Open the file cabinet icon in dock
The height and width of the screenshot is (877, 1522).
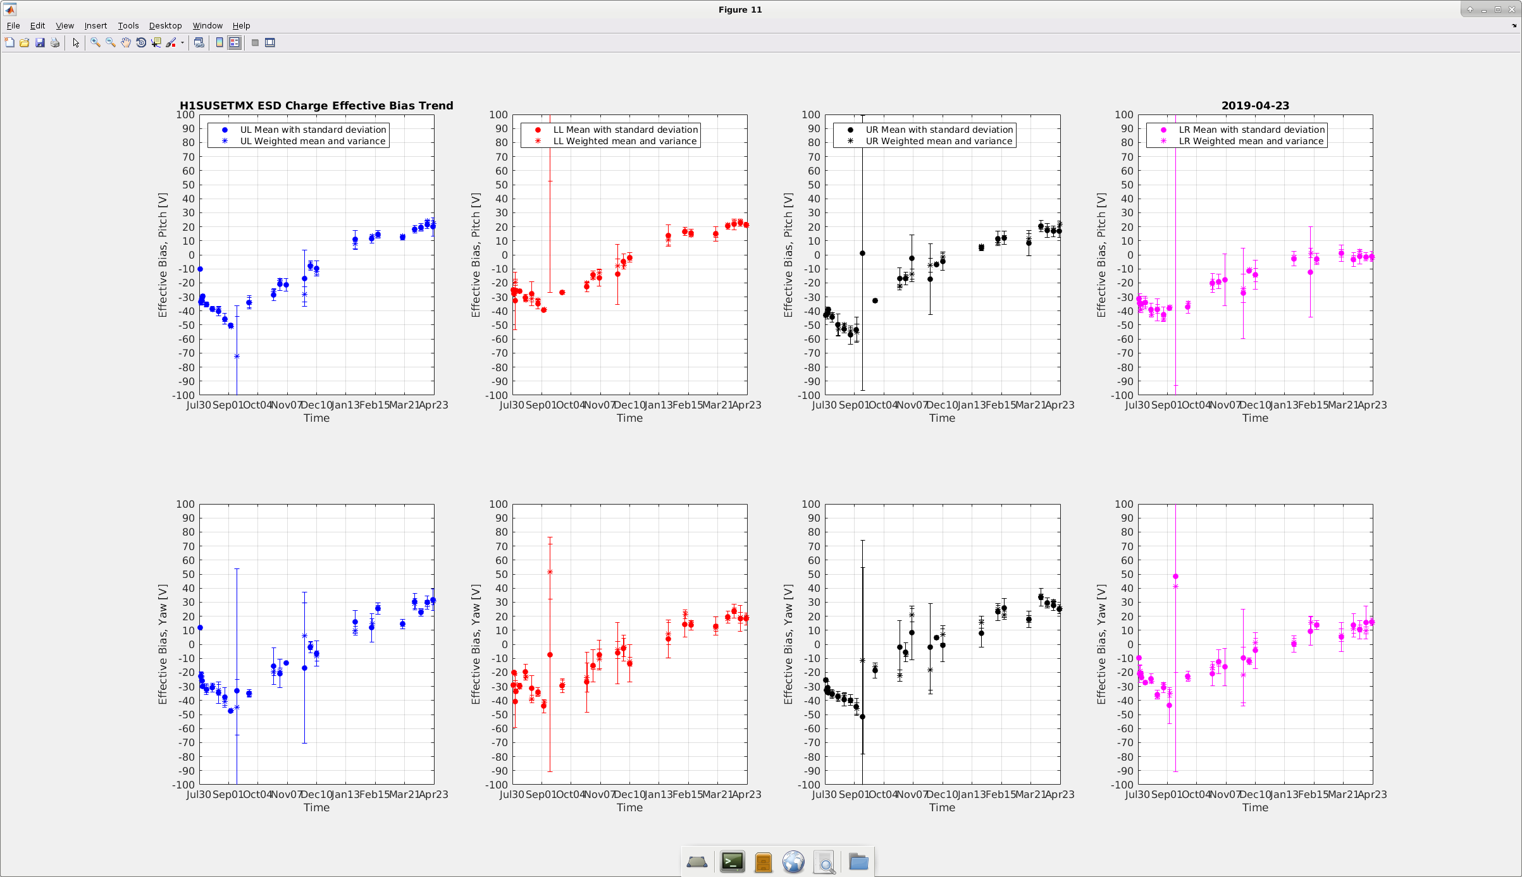[764, 862]
